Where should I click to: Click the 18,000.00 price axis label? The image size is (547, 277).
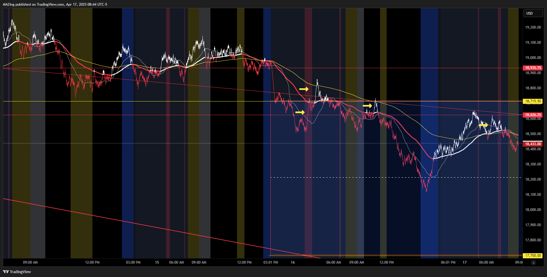coord(533,210)
